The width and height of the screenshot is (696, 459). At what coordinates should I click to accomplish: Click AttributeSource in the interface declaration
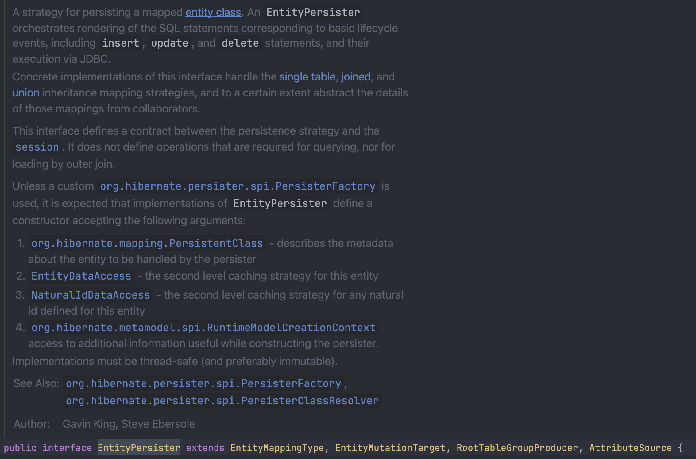coord(630,448)
